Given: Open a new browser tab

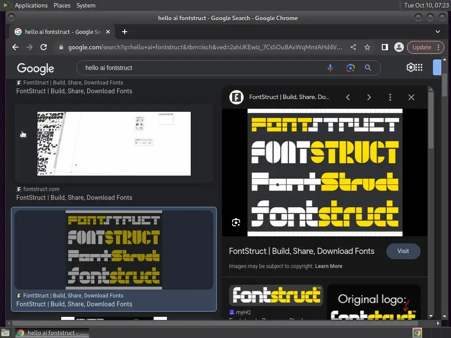Looking at the screenshot, I should click(x=125, y=32).
